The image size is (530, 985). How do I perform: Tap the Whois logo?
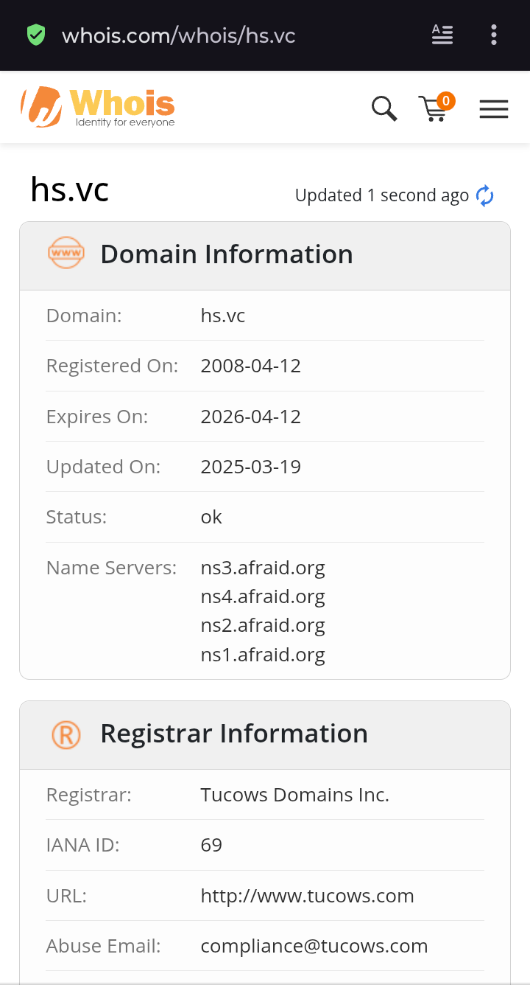point(98,107)
